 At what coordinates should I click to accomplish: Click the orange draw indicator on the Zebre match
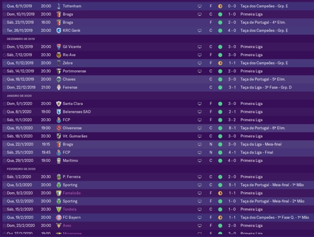coord(220,63)
